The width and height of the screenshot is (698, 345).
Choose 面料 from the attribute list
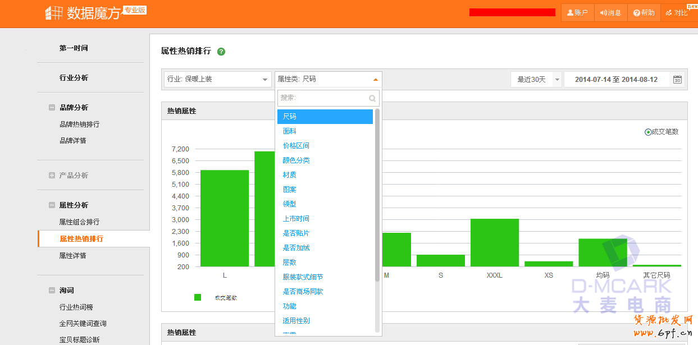pyautogui.click(x=290, y=131)
